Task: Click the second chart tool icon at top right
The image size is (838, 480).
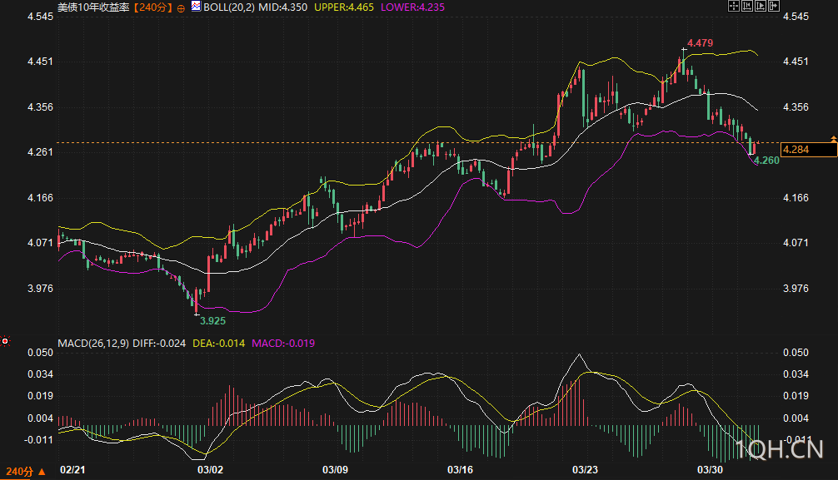Action: [x=747, y=6]
